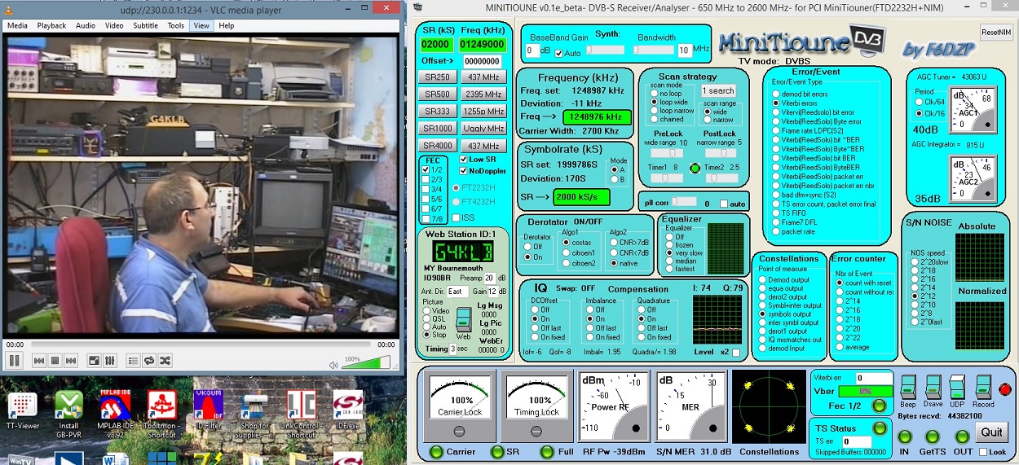Viewport: 1019px width, 465px height.
Task: Select the SR250 preset button
Action: pyautogui.click(x=437, y=77)
